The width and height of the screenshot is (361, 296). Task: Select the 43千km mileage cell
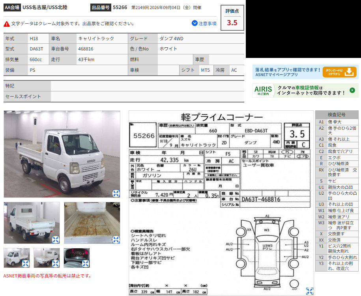pos(102,60)
